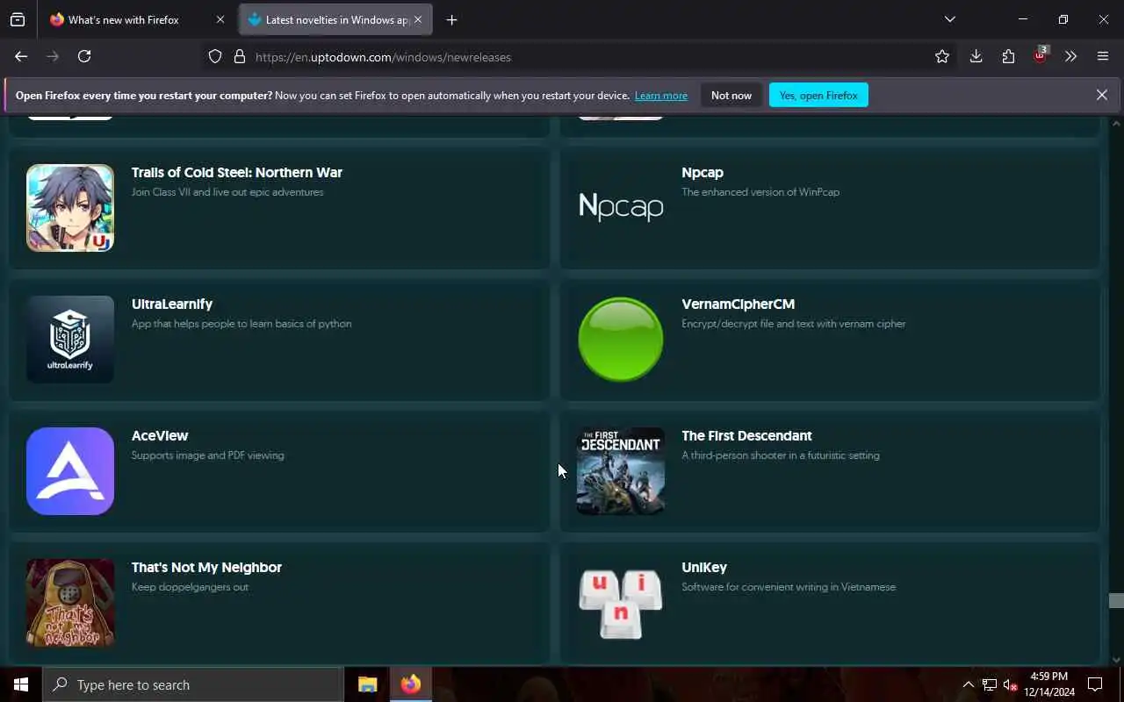1124x702 pixels.
Task: Click 'Software for convenient writing in Vietnamese'
Action: pos(789,587)
